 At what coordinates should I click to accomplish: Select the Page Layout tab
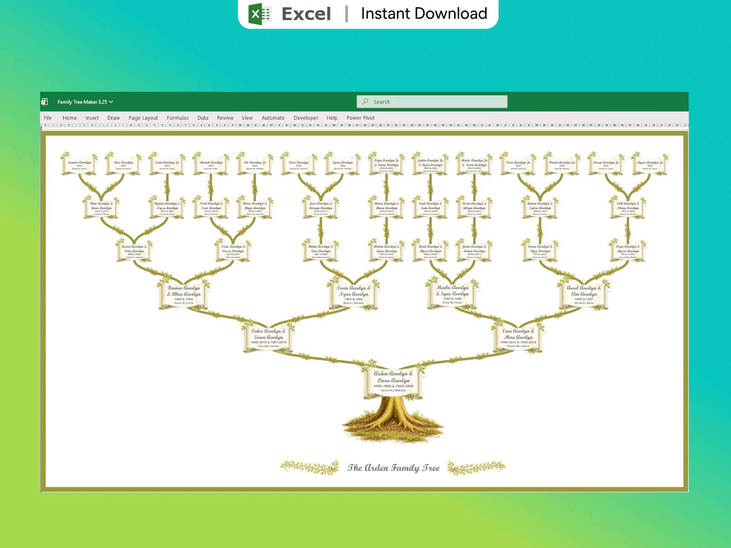point(143,118)
